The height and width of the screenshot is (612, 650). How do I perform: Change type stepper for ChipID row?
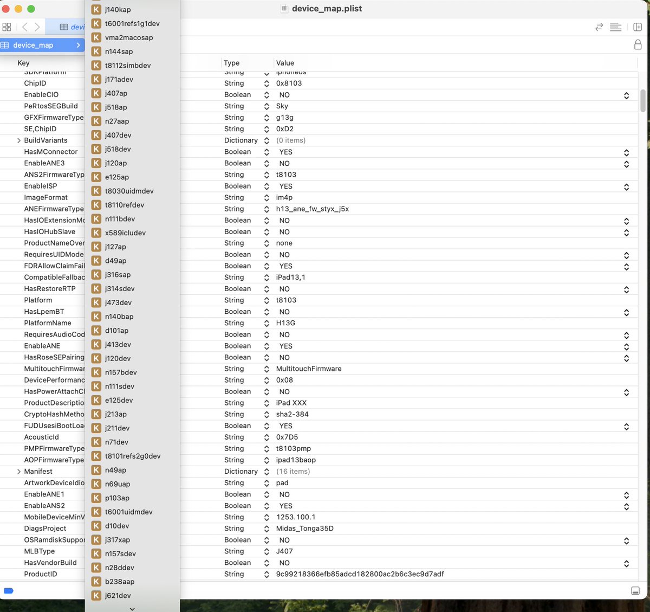point(266,83)
